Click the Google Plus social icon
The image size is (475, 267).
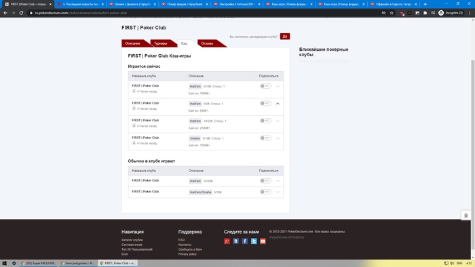[x=227, y=241]
